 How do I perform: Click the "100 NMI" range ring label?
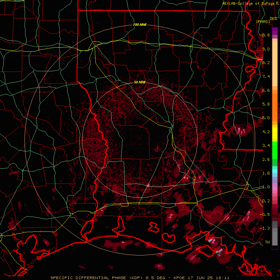pos(140,25)
